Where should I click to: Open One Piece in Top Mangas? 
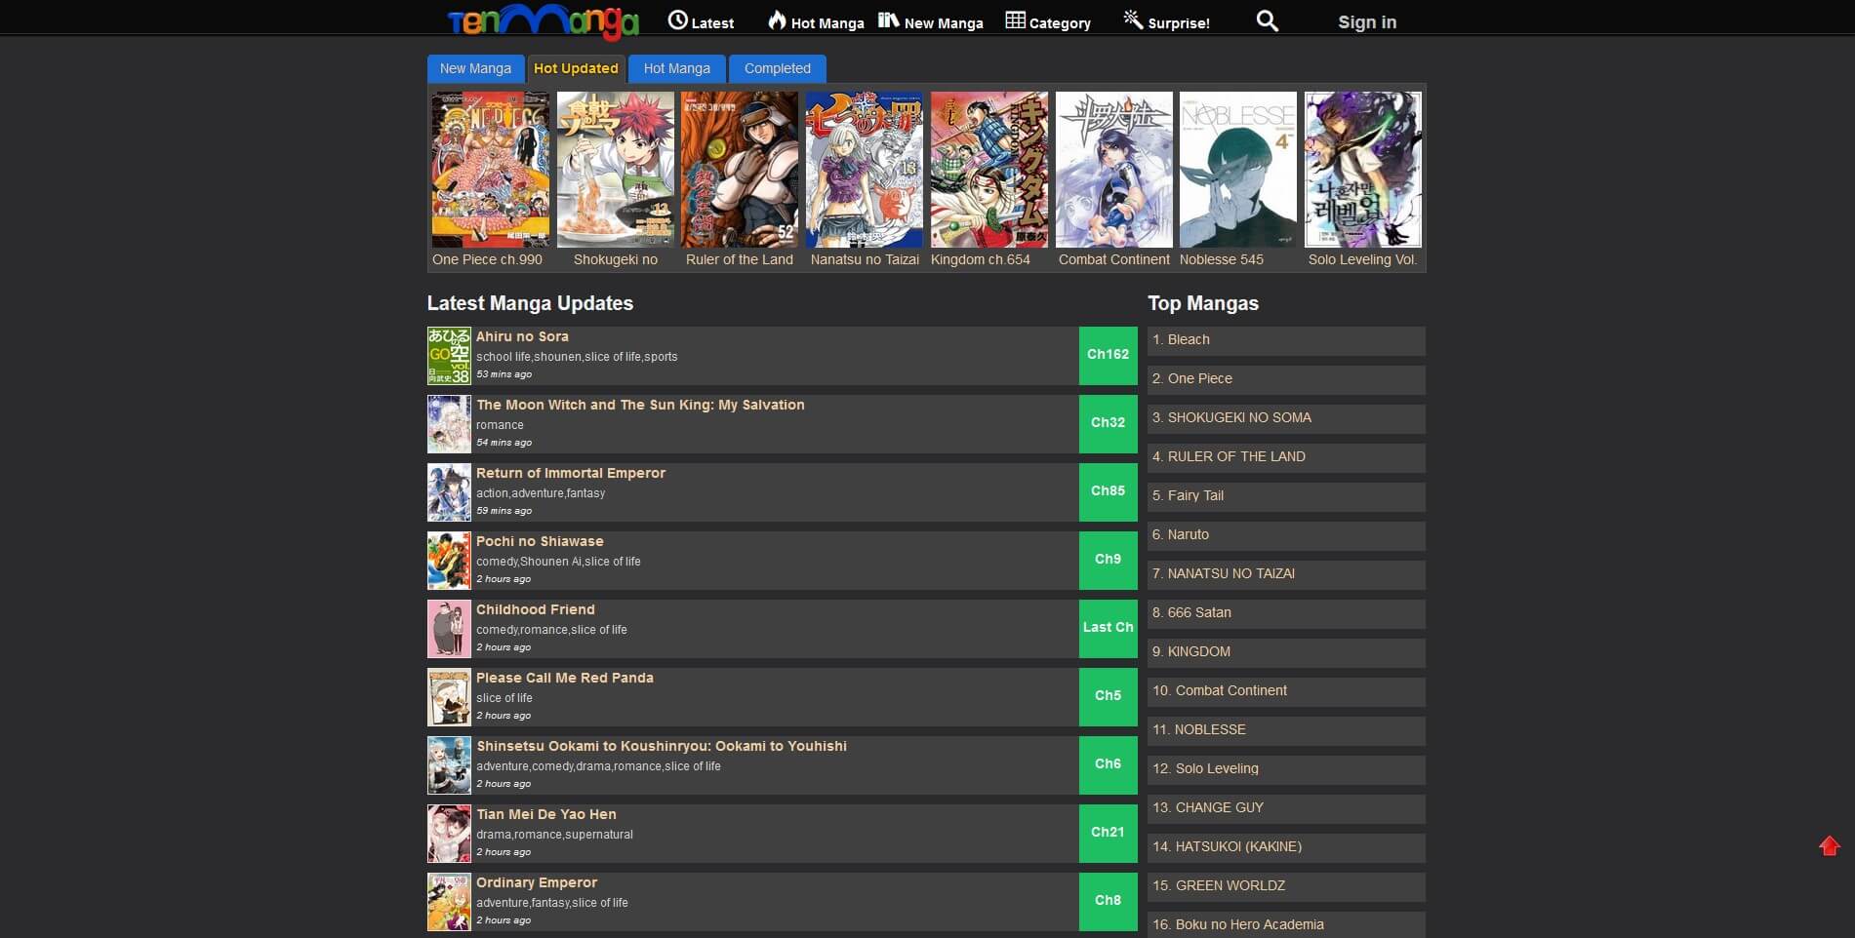(x=1286, y=379)
